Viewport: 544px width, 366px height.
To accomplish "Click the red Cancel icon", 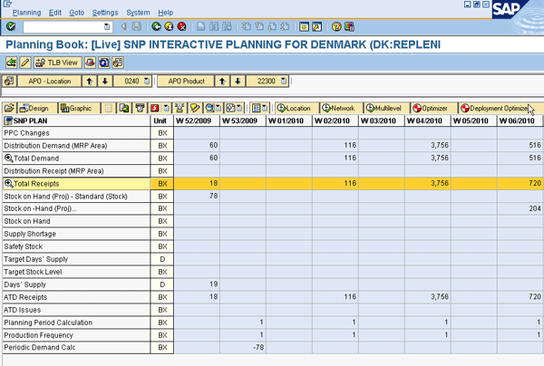I will tap(183, 27).
